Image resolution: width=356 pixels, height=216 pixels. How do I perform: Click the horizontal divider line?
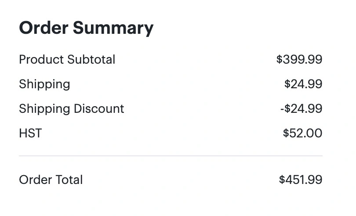click(171, 156)
